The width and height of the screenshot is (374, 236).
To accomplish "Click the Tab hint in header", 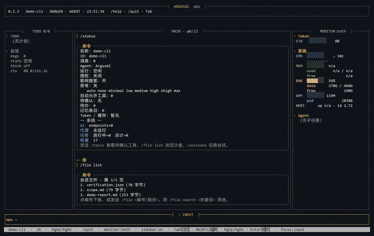I will pos(149,11).
